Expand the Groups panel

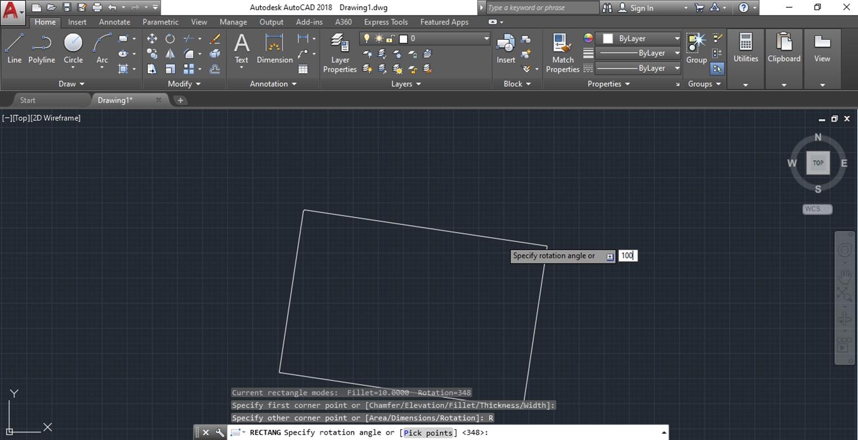point(704,84)
